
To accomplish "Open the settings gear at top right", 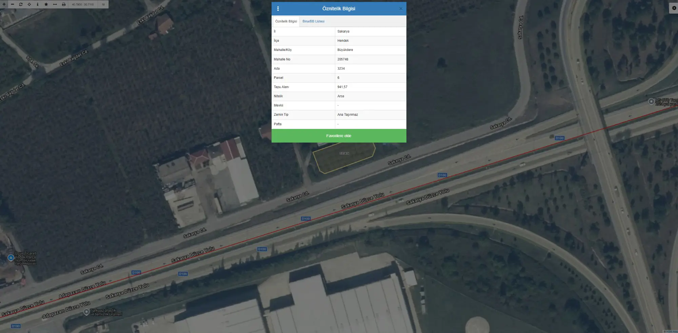I will [674, 8].
